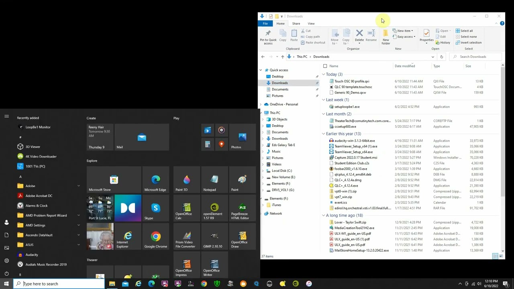Open the Photos tile

tap(242, 137)
